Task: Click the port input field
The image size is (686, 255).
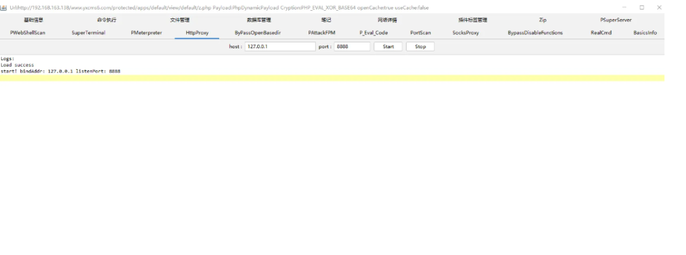Action: point(352,46)
